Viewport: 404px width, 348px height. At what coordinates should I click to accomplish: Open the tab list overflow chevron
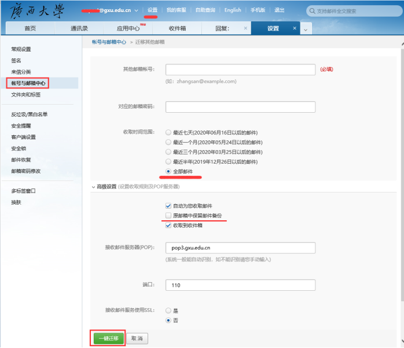click(306, 29)
